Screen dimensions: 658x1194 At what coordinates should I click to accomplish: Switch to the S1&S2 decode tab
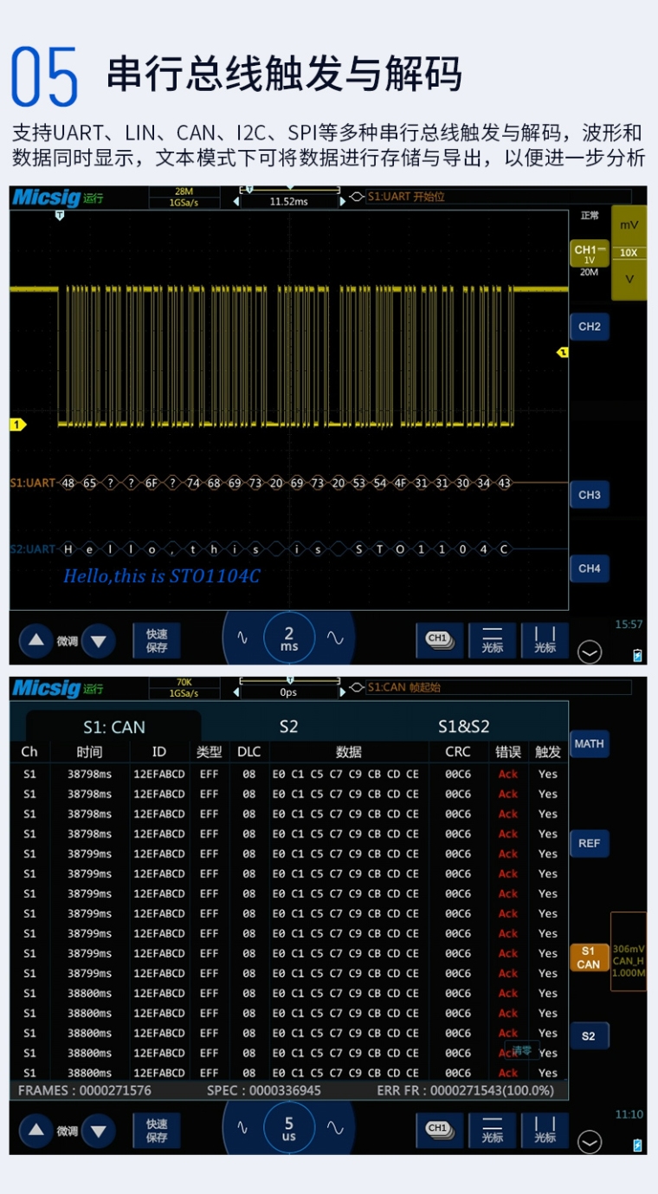[463, 727]
